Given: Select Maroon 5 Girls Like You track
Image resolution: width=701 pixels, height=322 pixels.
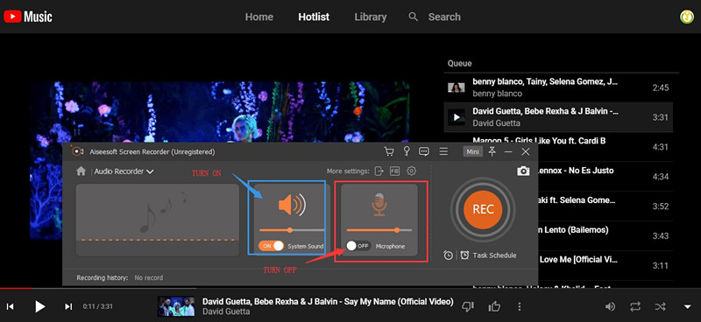Looking at the screenshot, I should point(539,141).
